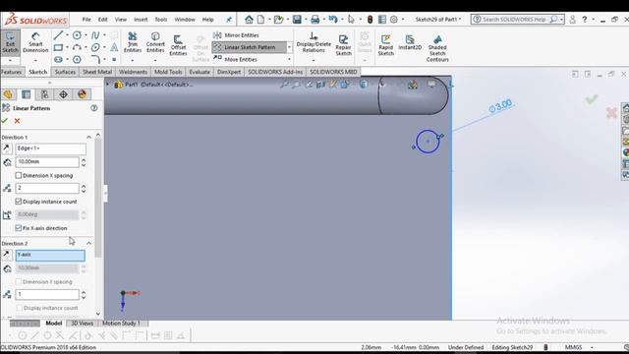Click the Home icon in the top toolbar
The width and height of the screenshot is (629, 354).
click(249, 20)
